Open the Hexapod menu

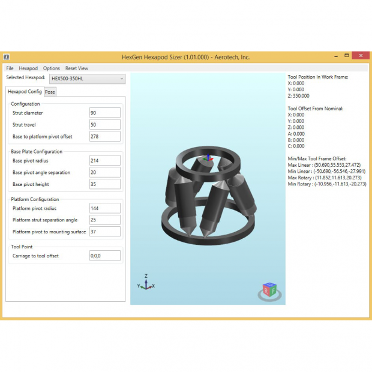tap(28, 68)
